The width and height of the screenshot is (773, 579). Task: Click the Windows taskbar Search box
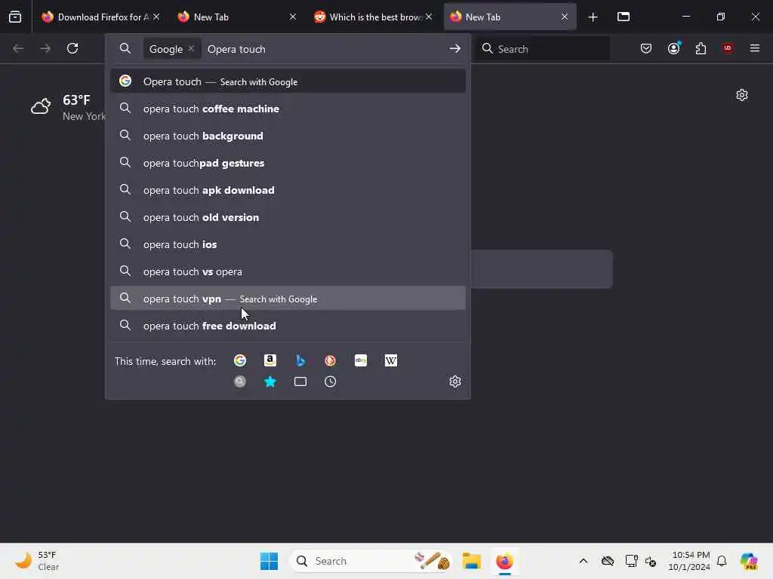371,561
